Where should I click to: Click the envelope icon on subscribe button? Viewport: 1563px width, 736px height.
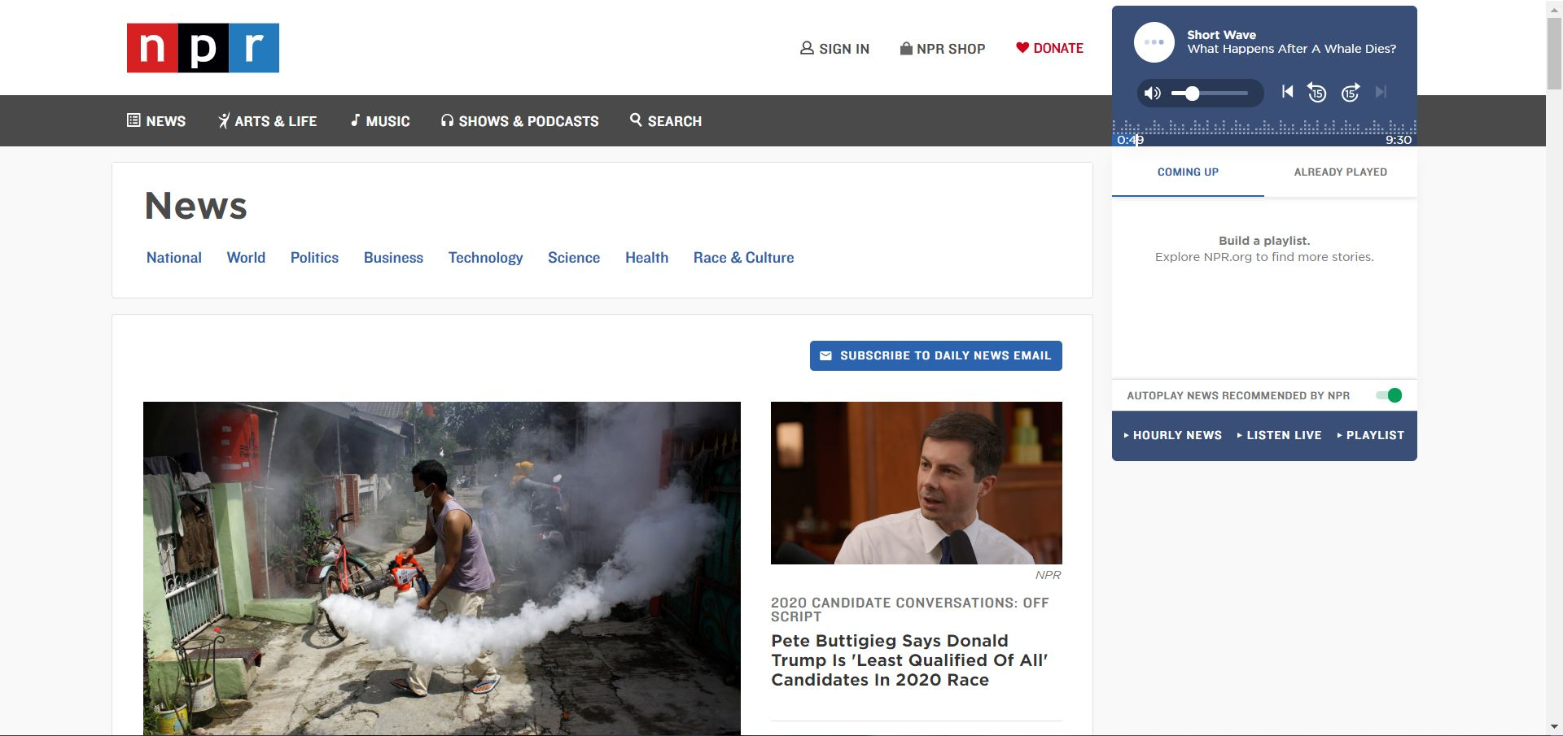coord(825,355)
